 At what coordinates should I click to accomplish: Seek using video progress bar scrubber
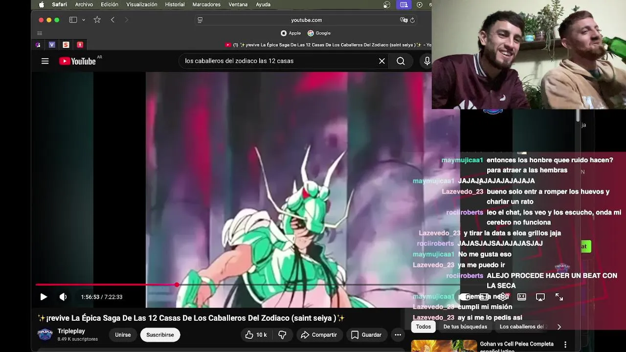[177, 285]
